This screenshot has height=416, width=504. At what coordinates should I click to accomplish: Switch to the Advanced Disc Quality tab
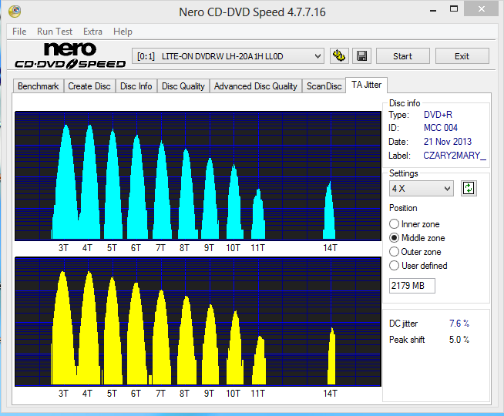tap(256, 86)
